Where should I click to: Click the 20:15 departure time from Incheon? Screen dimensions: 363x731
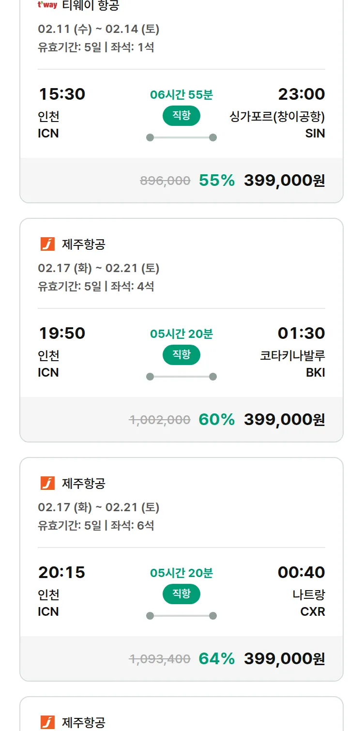(x=61, y=573)
